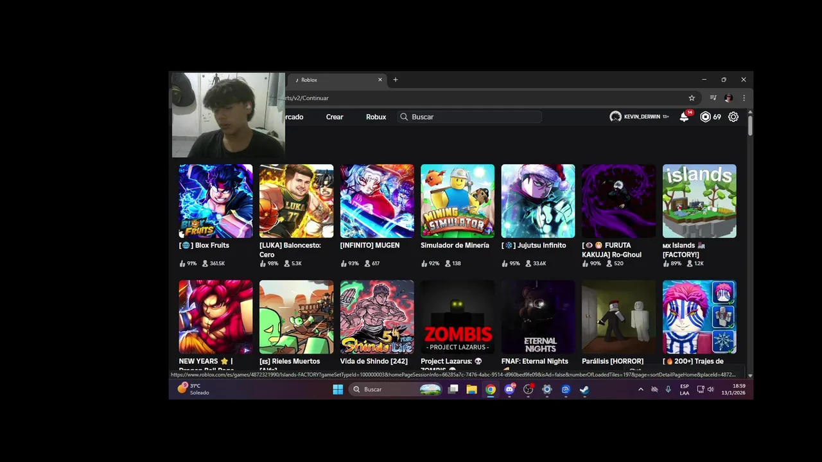Click the Vida de Shindo [242] title
822x462 pixels.
[374, 361]
